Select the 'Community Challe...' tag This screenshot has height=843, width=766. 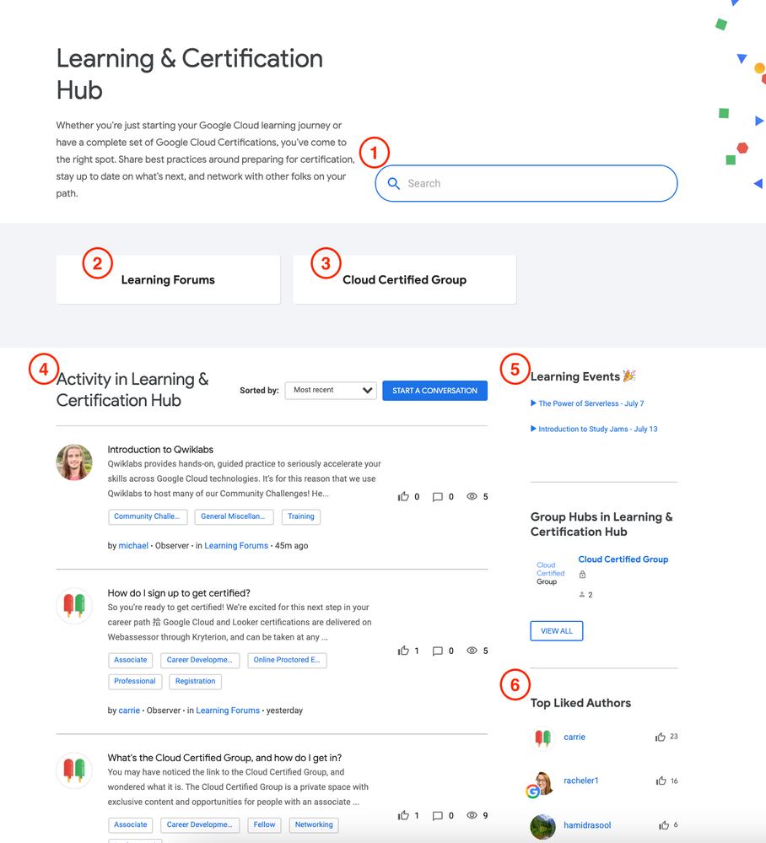pos(148,516)
